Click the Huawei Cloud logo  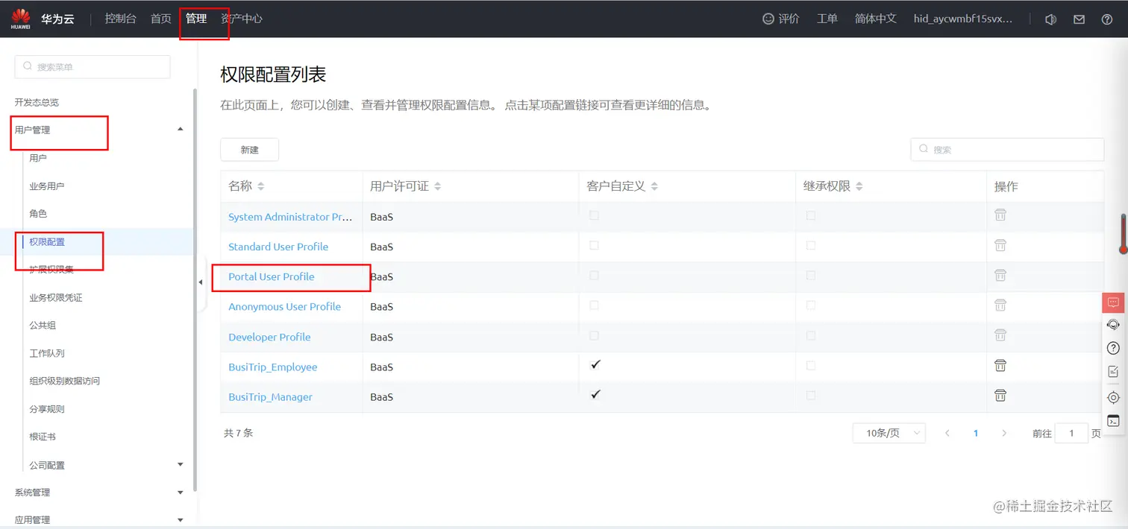pos(21,19)
